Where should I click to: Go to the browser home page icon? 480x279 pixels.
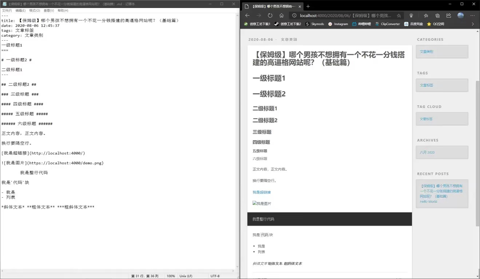tap(281, 16)
